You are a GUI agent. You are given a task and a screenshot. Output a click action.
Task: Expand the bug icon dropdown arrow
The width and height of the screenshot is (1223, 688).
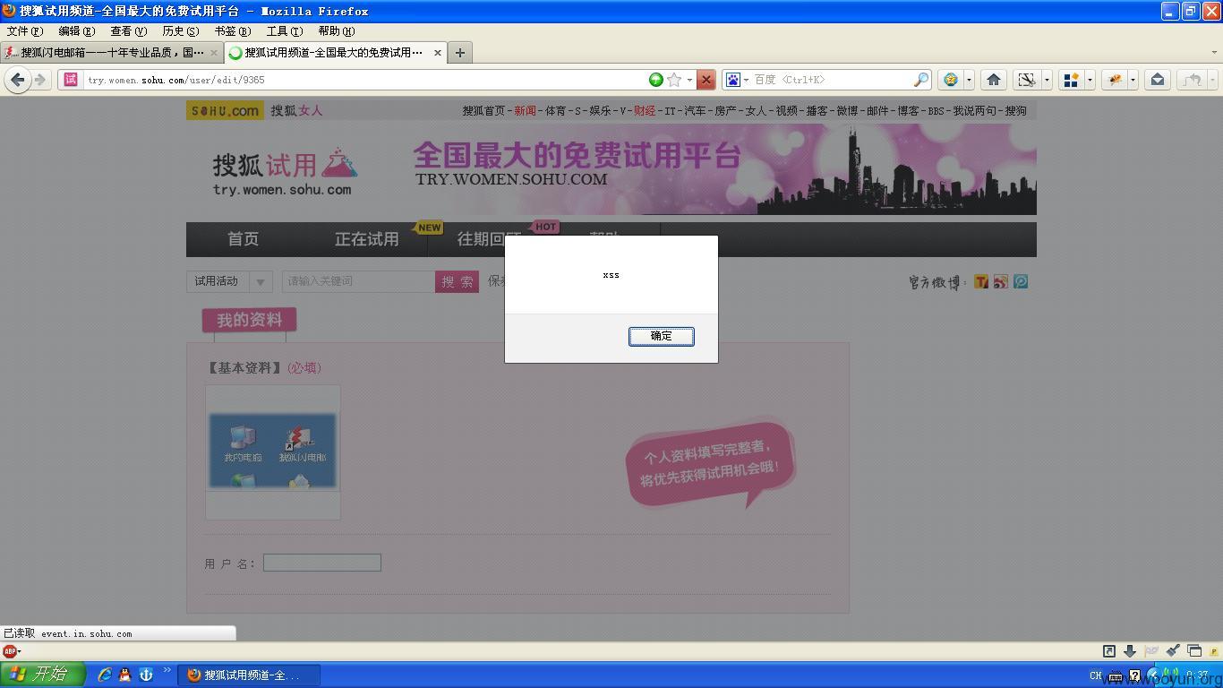[x=1133, y=80]
